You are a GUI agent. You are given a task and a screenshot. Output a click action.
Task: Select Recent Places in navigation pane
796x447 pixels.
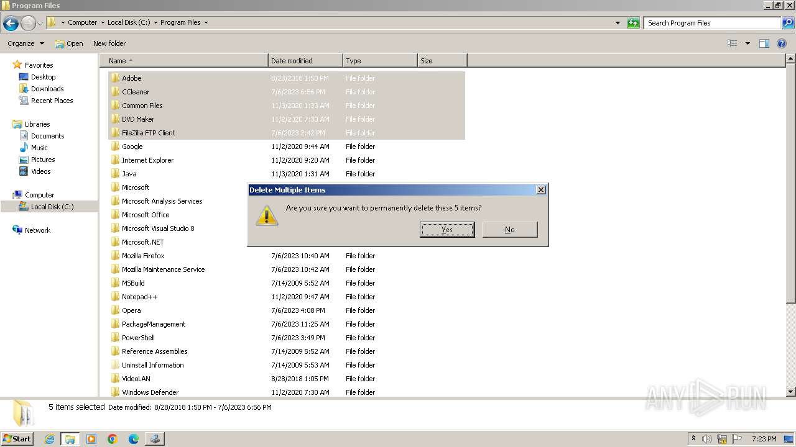coord(52,101)
